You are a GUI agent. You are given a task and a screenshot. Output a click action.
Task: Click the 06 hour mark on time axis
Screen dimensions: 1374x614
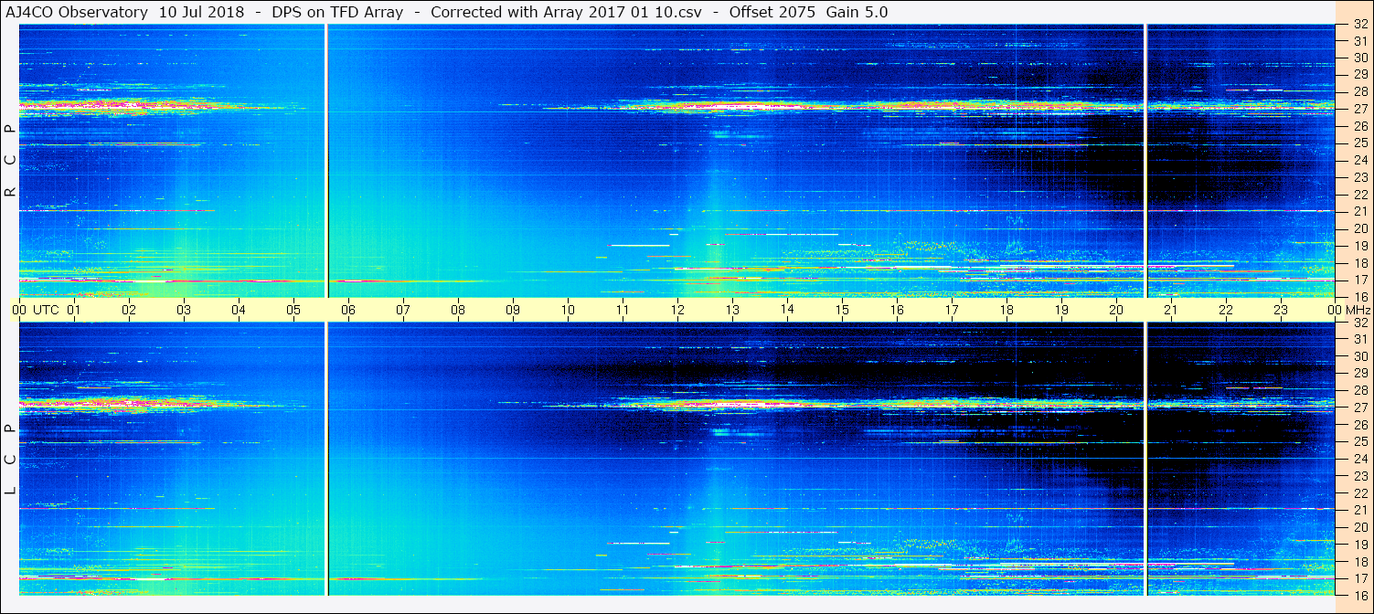[x=348, y=310]
